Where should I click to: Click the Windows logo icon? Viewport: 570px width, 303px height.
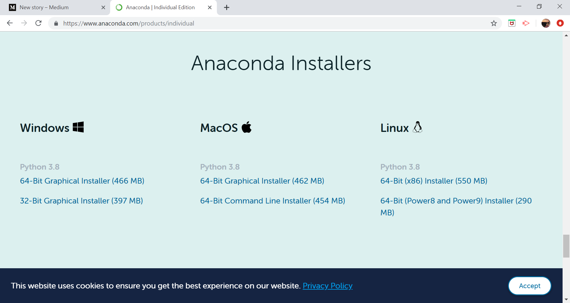(78, 127)
